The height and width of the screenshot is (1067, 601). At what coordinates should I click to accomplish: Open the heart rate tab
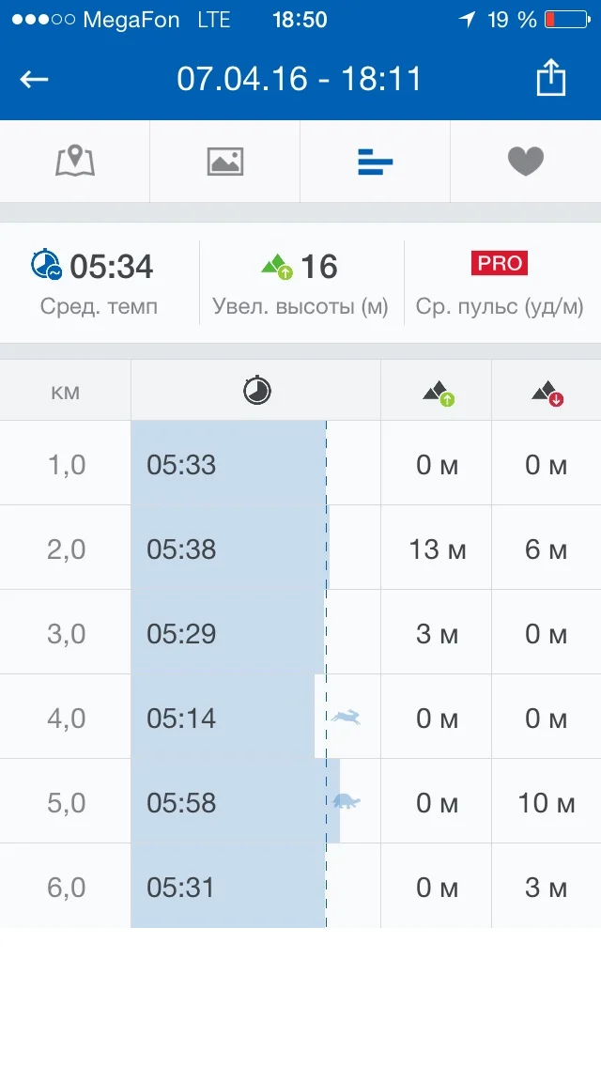tap(526, 162)
